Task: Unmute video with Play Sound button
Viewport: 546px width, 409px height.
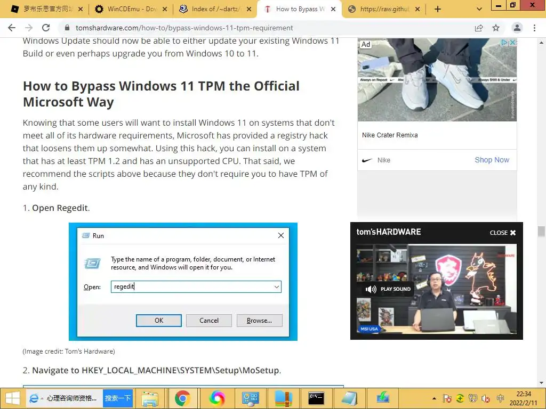Action: [388, 289]
